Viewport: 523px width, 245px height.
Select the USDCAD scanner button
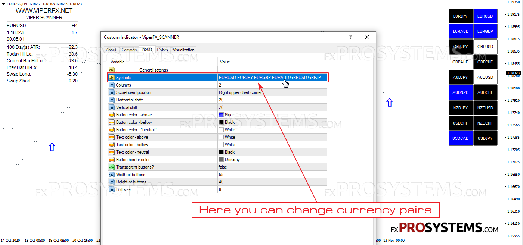click(460, 138)
